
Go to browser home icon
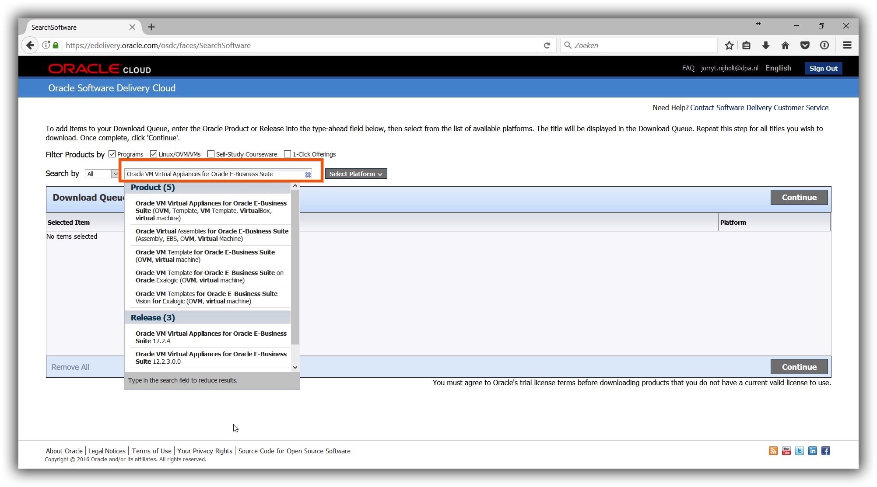(785, 45)
